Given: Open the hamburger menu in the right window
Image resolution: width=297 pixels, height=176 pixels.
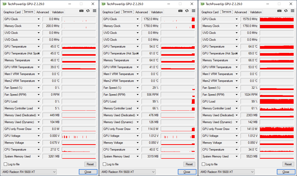Looking at the screenshot, I should click(292, 11).
